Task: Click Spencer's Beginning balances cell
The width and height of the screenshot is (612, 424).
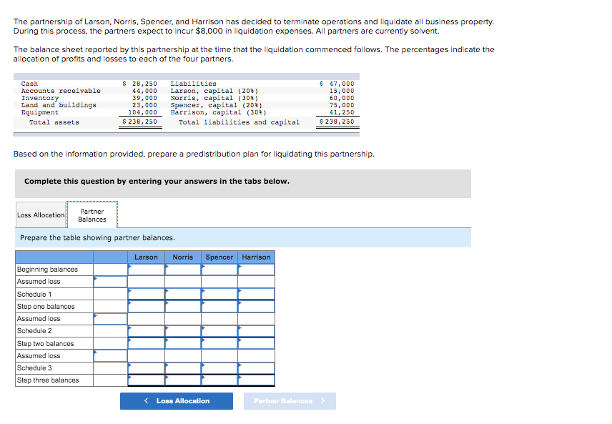Action: click(219, 270)
